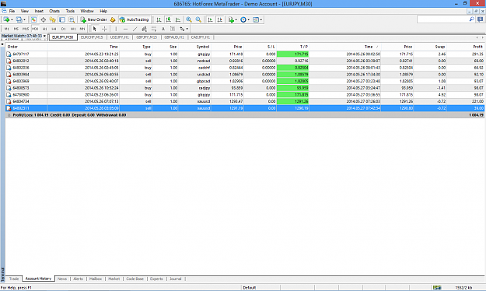Open the Trade tab in Terminal
The width and height of the screenshot is (486, 291).
[x=14, y=279]
